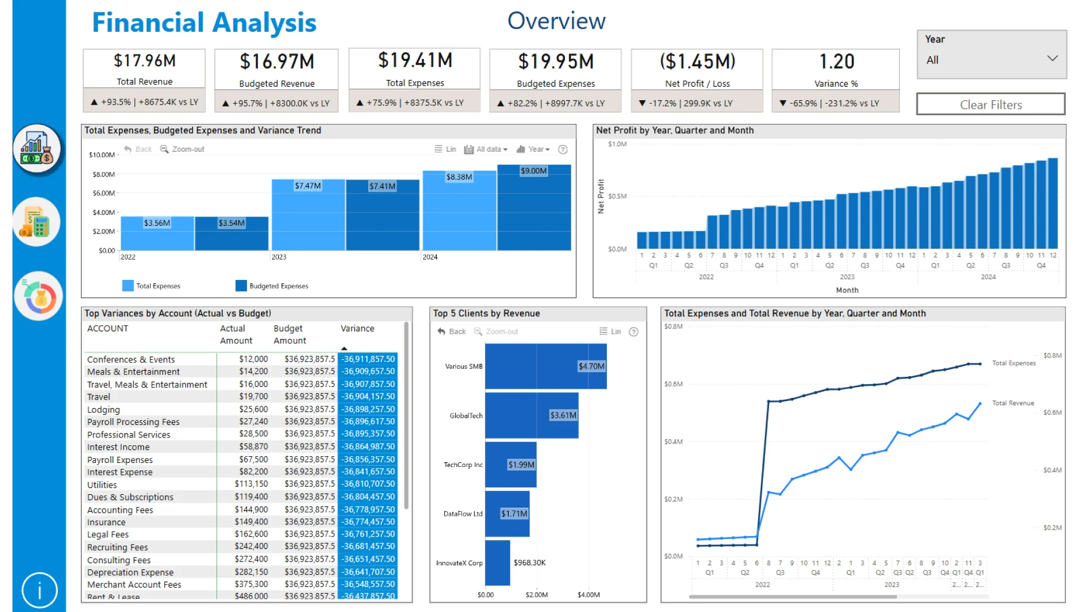This screenshot has width=1088, height=612.
Task: Click the help question icon in trend chart
Action: point(563,150)
